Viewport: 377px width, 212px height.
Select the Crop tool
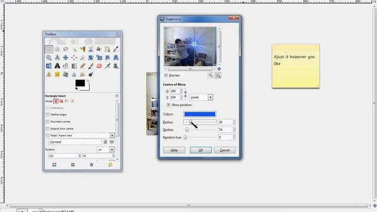[82, 58]
